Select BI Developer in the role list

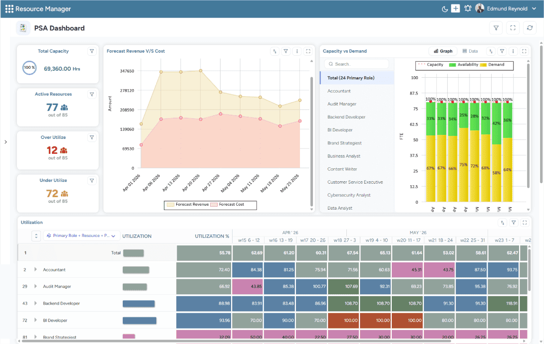point(357,130)
